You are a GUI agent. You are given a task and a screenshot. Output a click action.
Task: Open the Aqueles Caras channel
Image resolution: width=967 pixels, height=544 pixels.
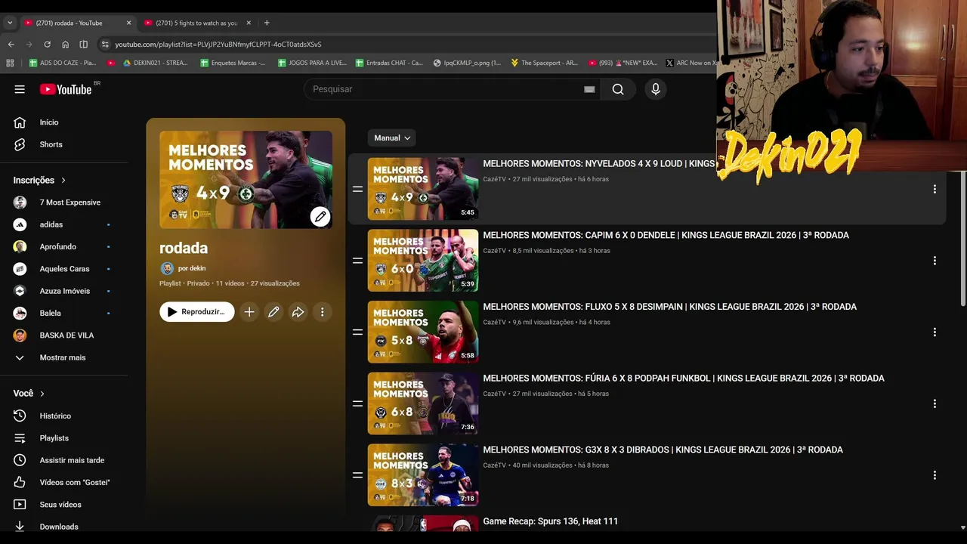pyautogui.click(x=65, y=269)
